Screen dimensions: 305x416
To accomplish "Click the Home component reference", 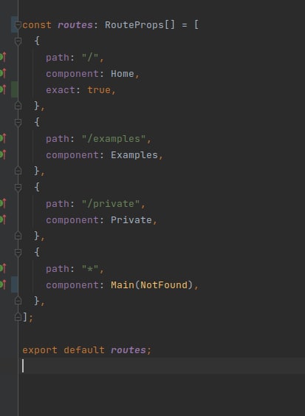I will 123,73.
